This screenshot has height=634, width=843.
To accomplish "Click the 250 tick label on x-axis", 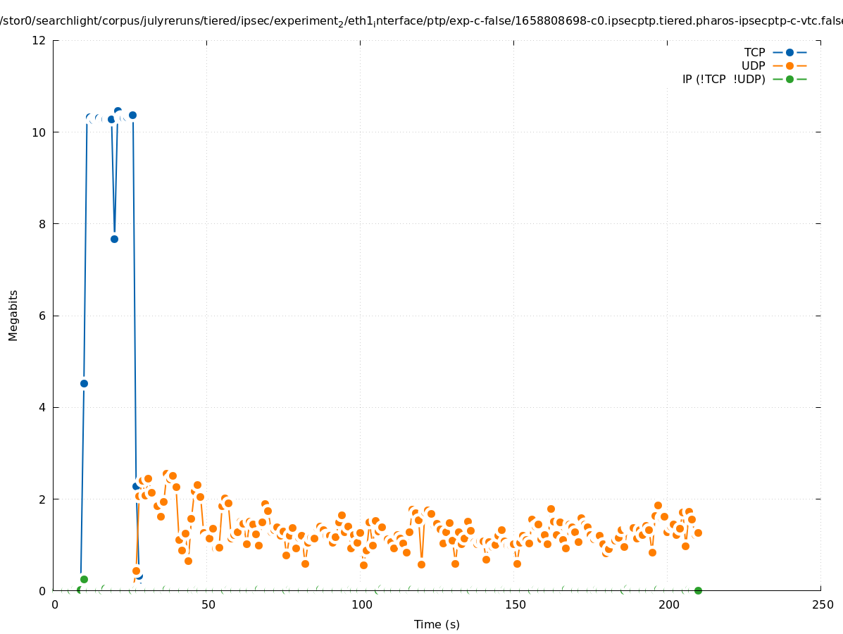I will click(x=822, y=605).
